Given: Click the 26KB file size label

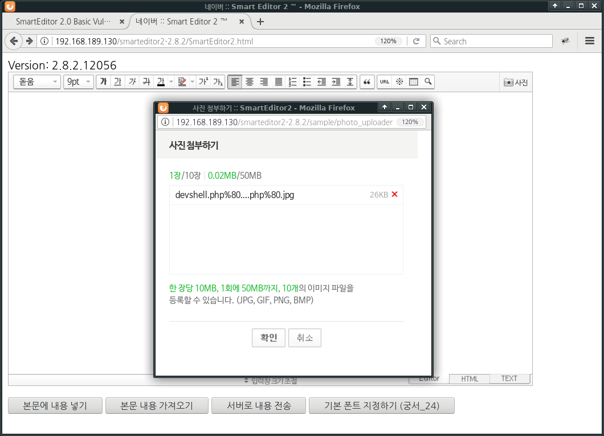Looking at the screenshot, I should pyautogui.click(x=379, y=195).
